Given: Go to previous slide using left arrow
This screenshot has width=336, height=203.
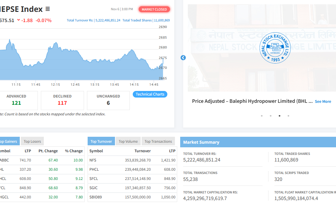Looking at the screenshot, I should (x=183, y=58).
